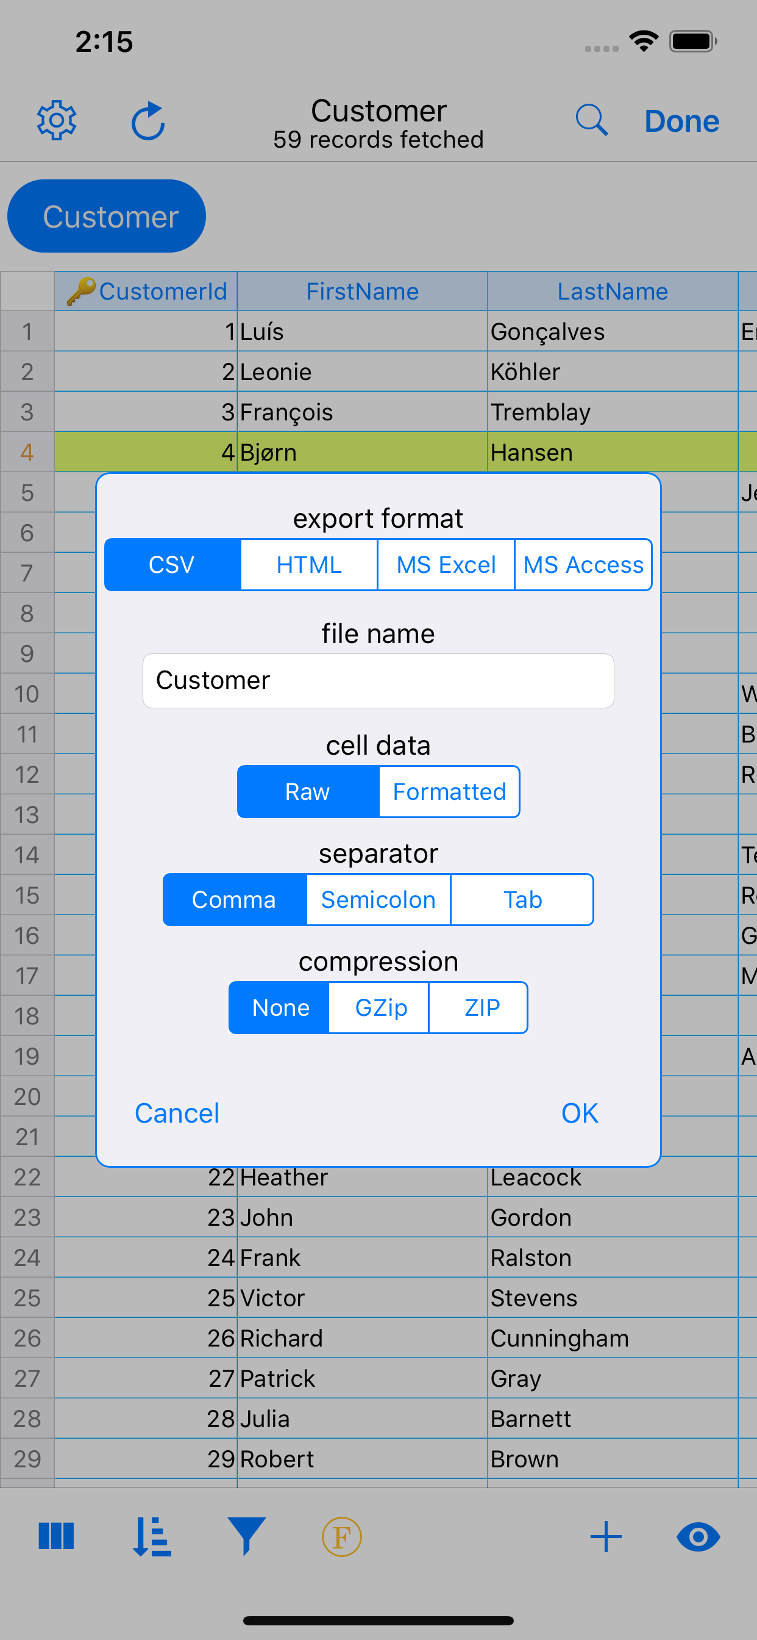
Task: Select Formatted cell data option
Action: (449, 791)
